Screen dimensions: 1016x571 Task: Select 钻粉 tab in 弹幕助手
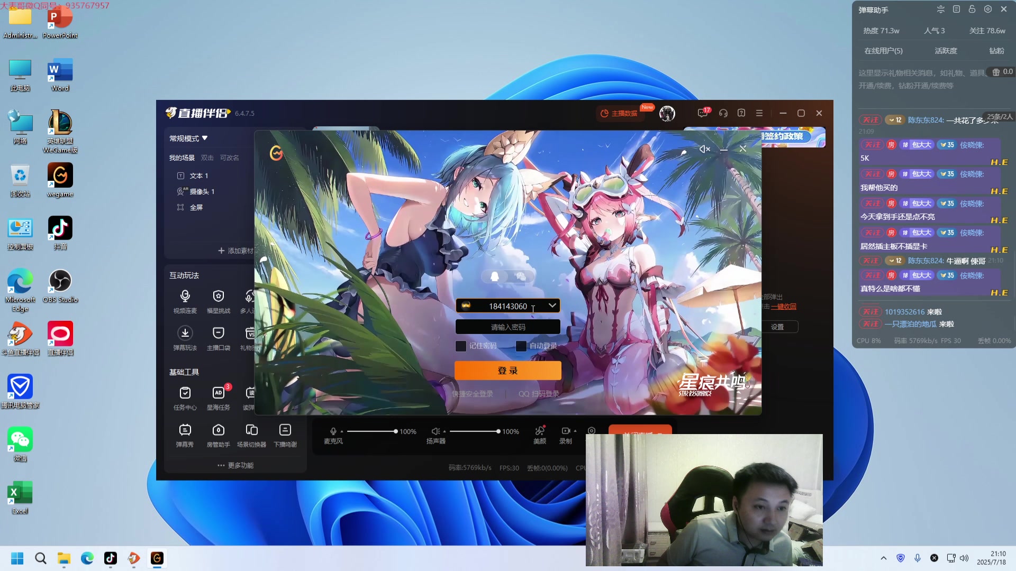996,51
